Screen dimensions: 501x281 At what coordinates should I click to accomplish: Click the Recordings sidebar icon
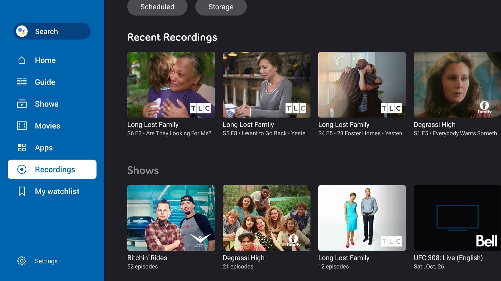[x=22, y=169]
